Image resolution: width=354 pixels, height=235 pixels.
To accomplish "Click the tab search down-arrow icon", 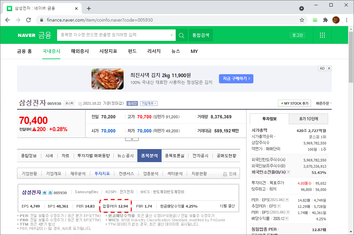I will (302, 8).
